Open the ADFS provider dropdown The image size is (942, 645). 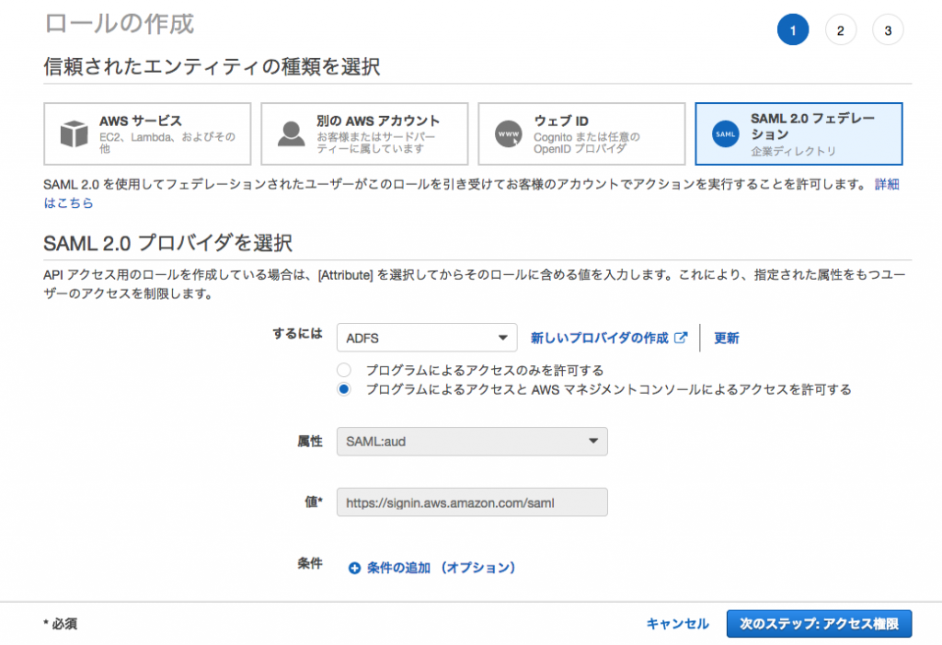click(427, 338)
